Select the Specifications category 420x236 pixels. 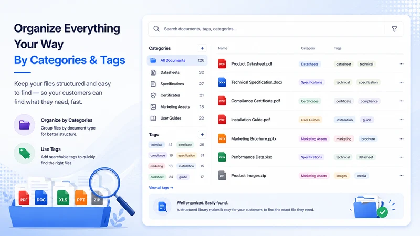coord(177,84)
